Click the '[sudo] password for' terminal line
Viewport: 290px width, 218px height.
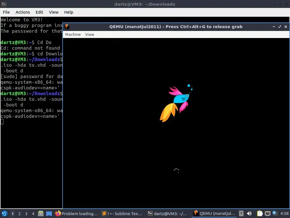point(31,76)
